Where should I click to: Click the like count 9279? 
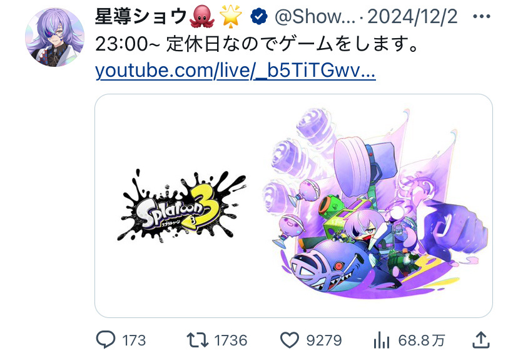(324, 341)
